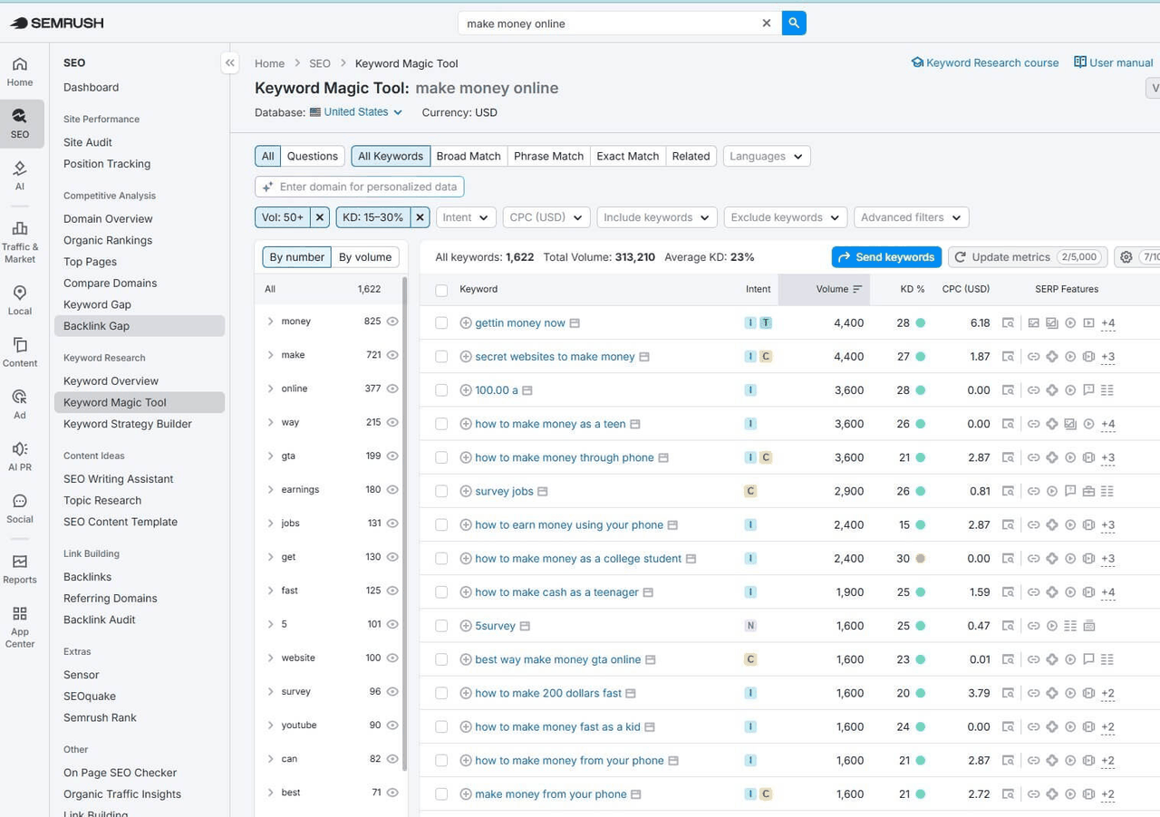The width and height of the screenshot is (1160, 817).
Task: Check the 'how to make money as a teen' row
Action: (441, 424)
